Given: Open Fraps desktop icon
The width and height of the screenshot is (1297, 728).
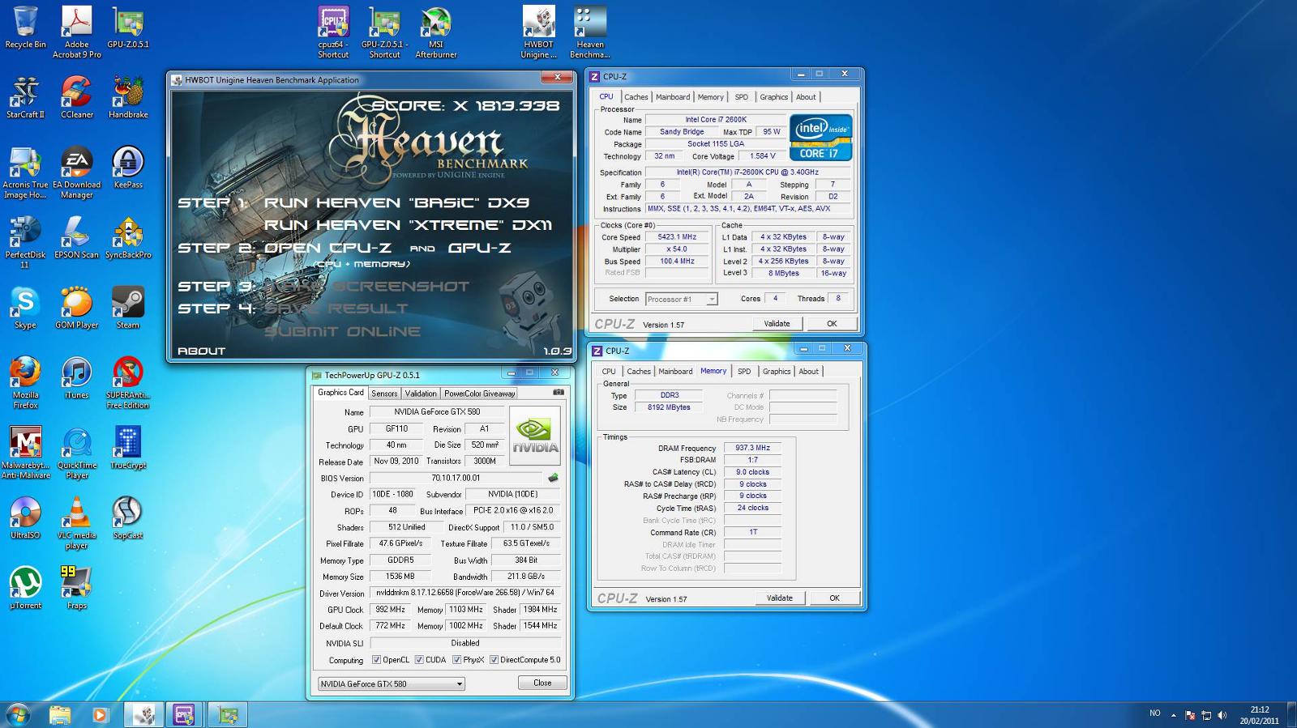Looking at the screenshot, I should pos(77,588).
